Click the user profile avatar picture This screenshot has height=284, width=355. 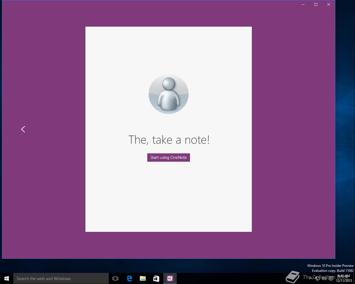click(x=169, y=94)
